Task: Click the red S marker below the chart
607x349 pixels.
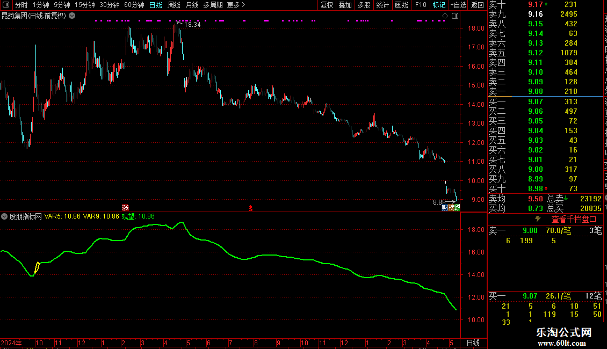Action: (x=250, y=208)
